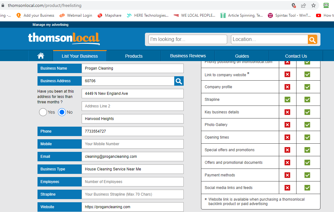
Task: Click the I'm looking for search field
Action: (188, 39)
